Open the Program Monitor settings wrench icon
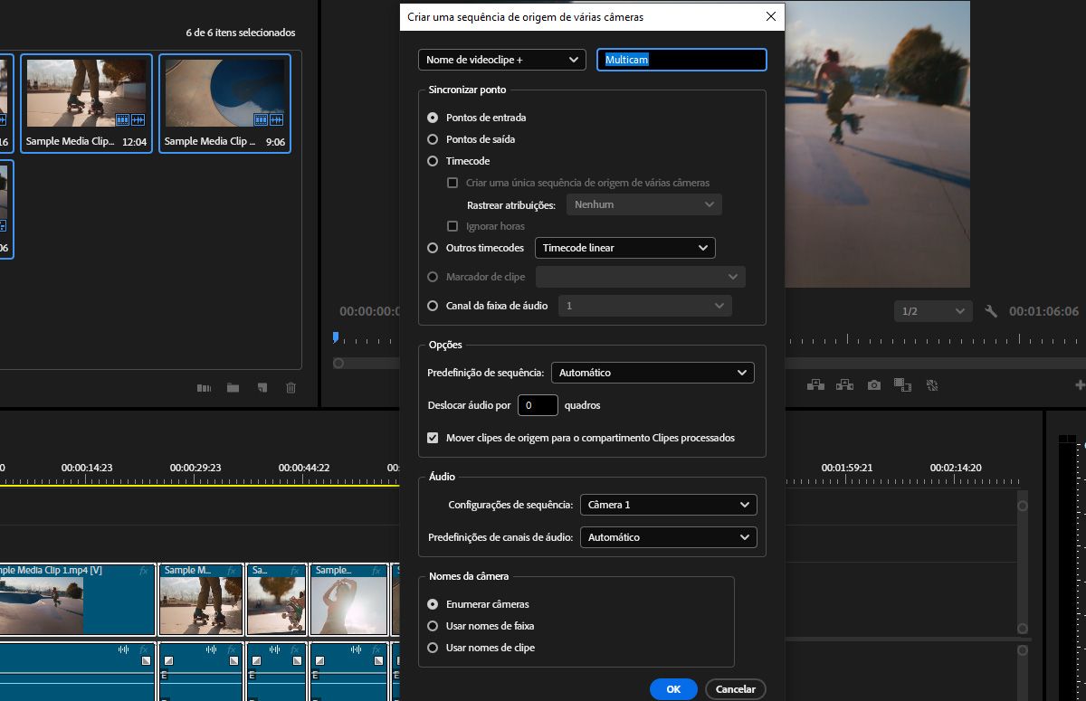Viewport: 1086px width, 701px height. point(991,310)
